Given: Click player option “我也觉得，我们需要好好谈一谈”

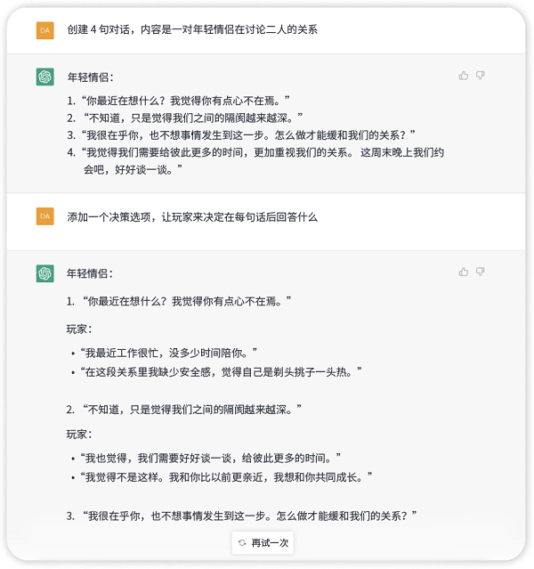Looking at the screenshot, I should click(210, 458).
